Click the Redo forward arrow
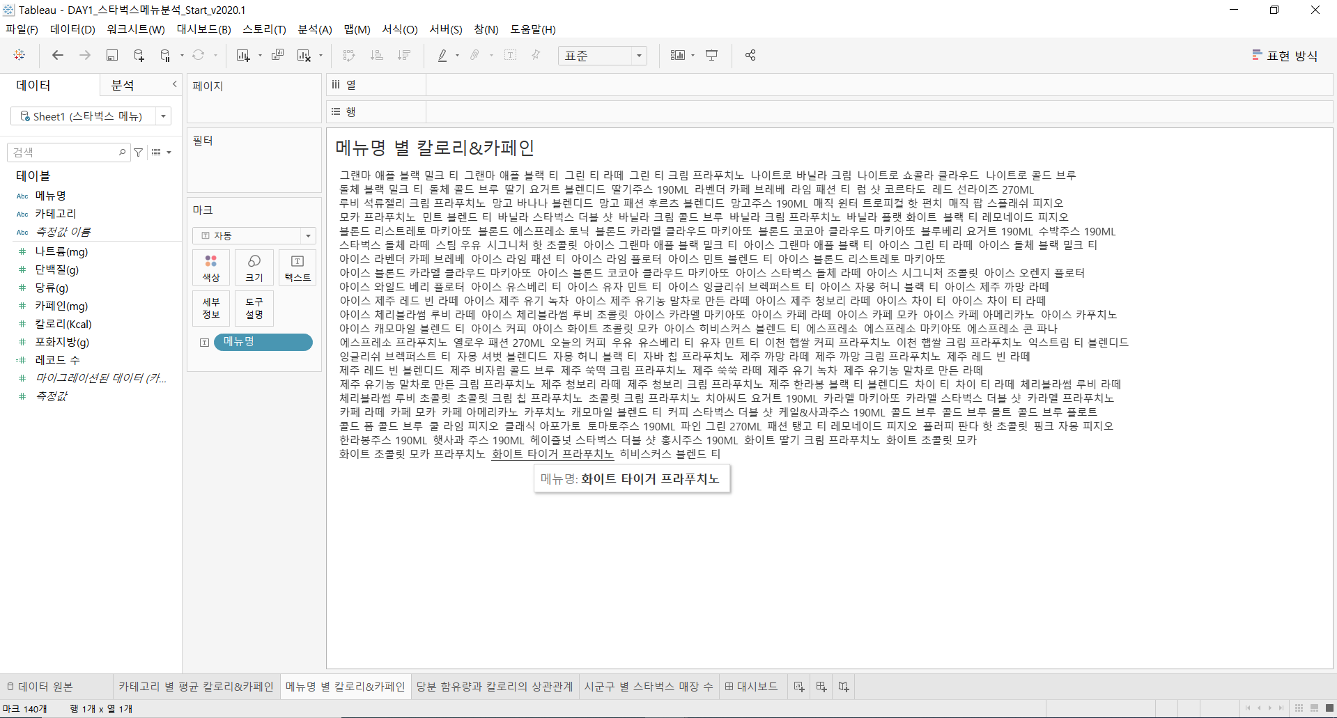Viewport: 1337px width, 718px height. (x=85, y=55)
